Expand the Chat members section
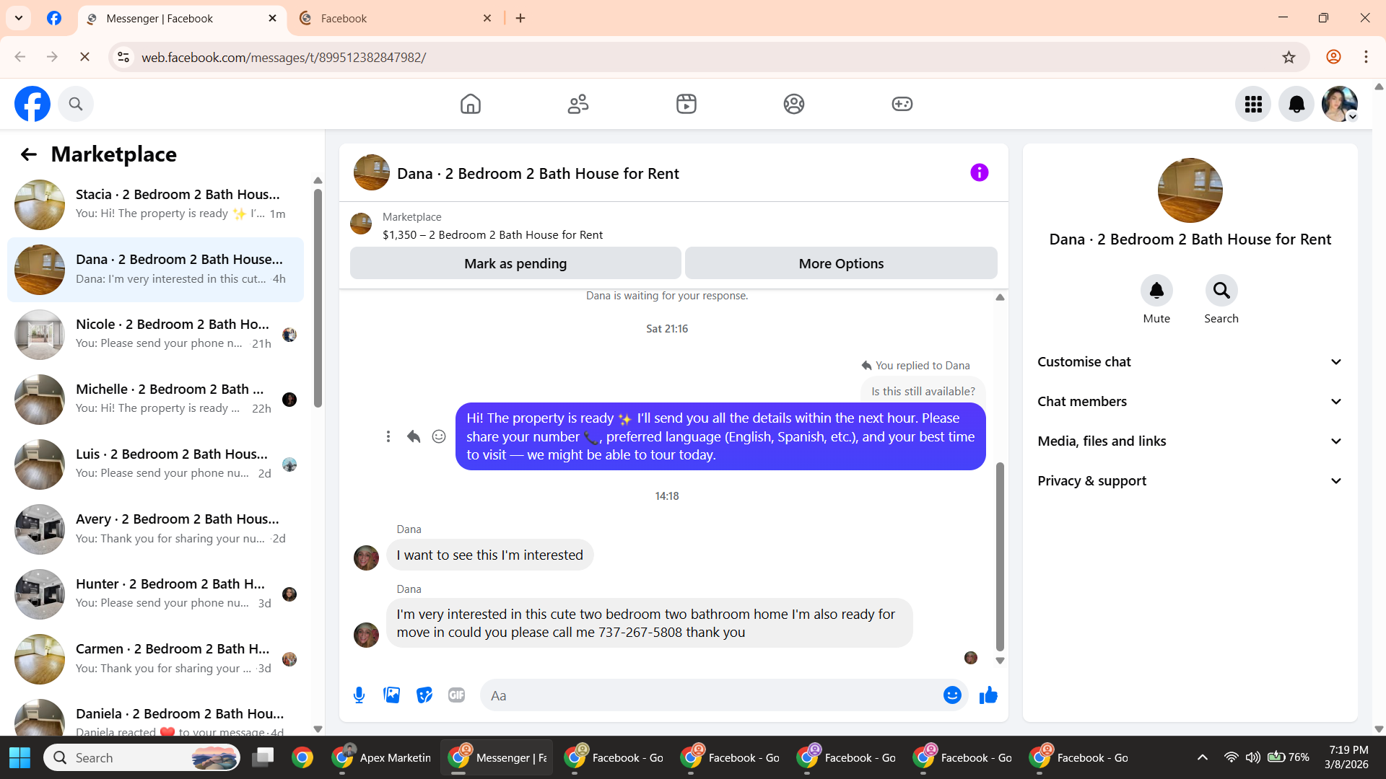This screenshot has width=1386, height=779. [1190, 402]
